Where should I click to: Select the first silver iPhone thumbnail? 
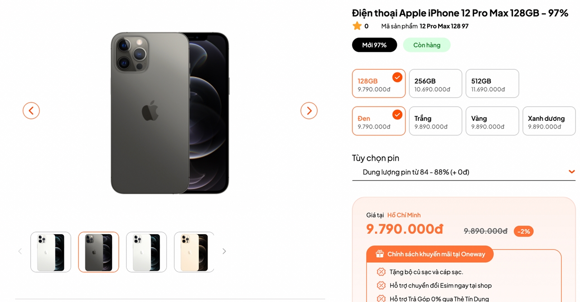[51, 252]
